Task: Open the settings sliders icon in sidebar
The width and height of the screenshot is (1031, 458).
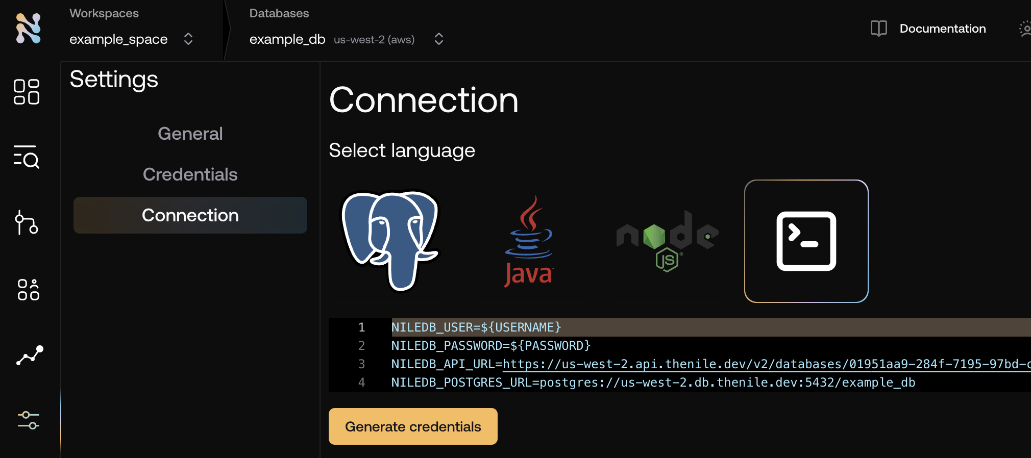Action: (x=29, y=420)
